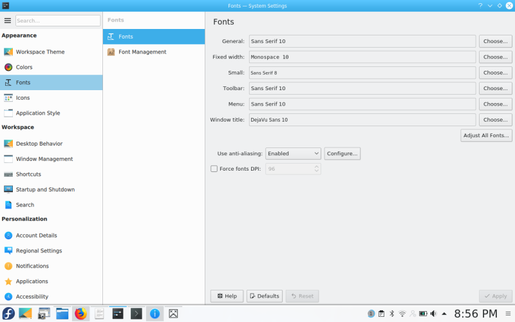Open the Bluetooth tray icon
Viewport: 515px width, 322px height.
[x=391, y=314]
